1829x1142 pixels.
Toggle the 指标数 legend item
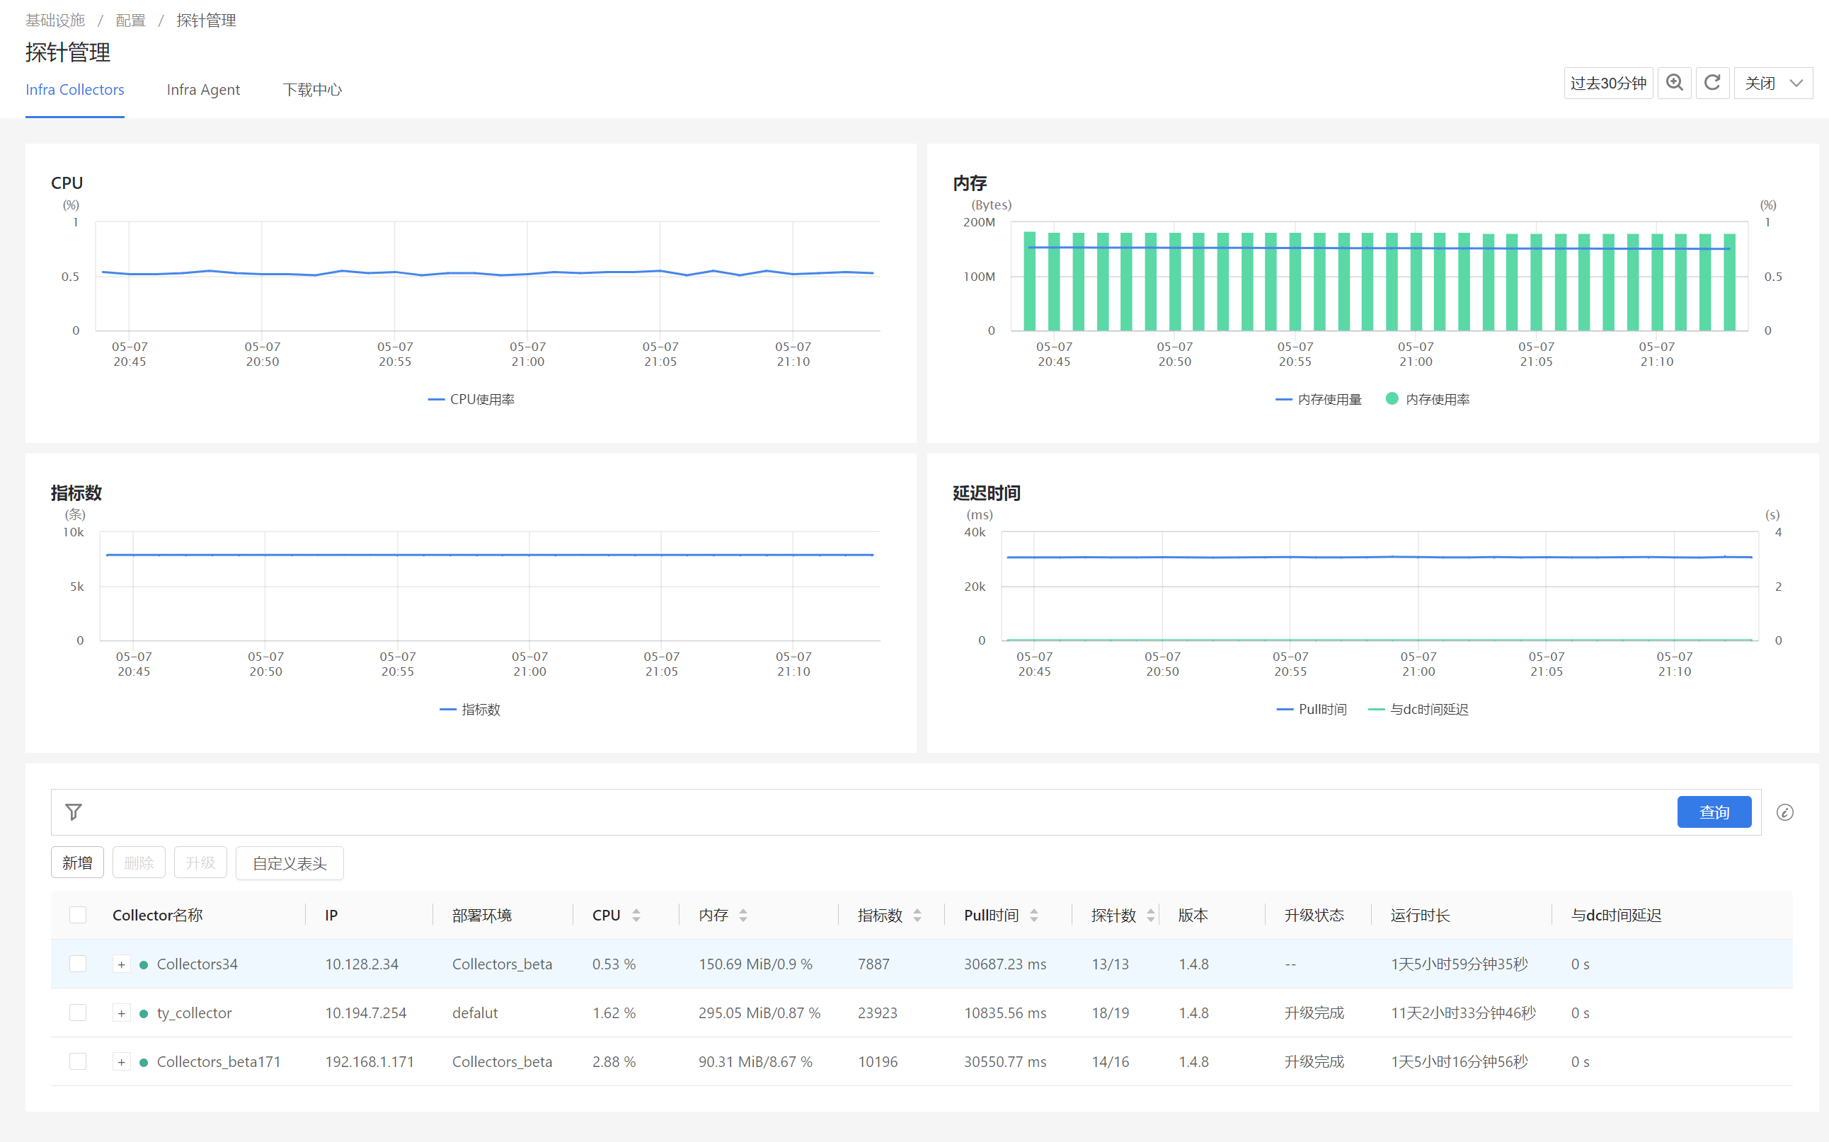470,709
